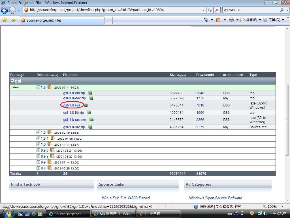Click the Home page icon
Screen dimensions: 290x218
pyautogui.click(x=206, y=20)
